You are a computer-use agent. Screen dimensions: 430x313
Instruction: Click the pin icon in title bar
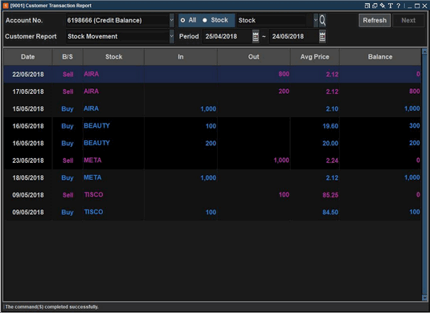point(383,6)
